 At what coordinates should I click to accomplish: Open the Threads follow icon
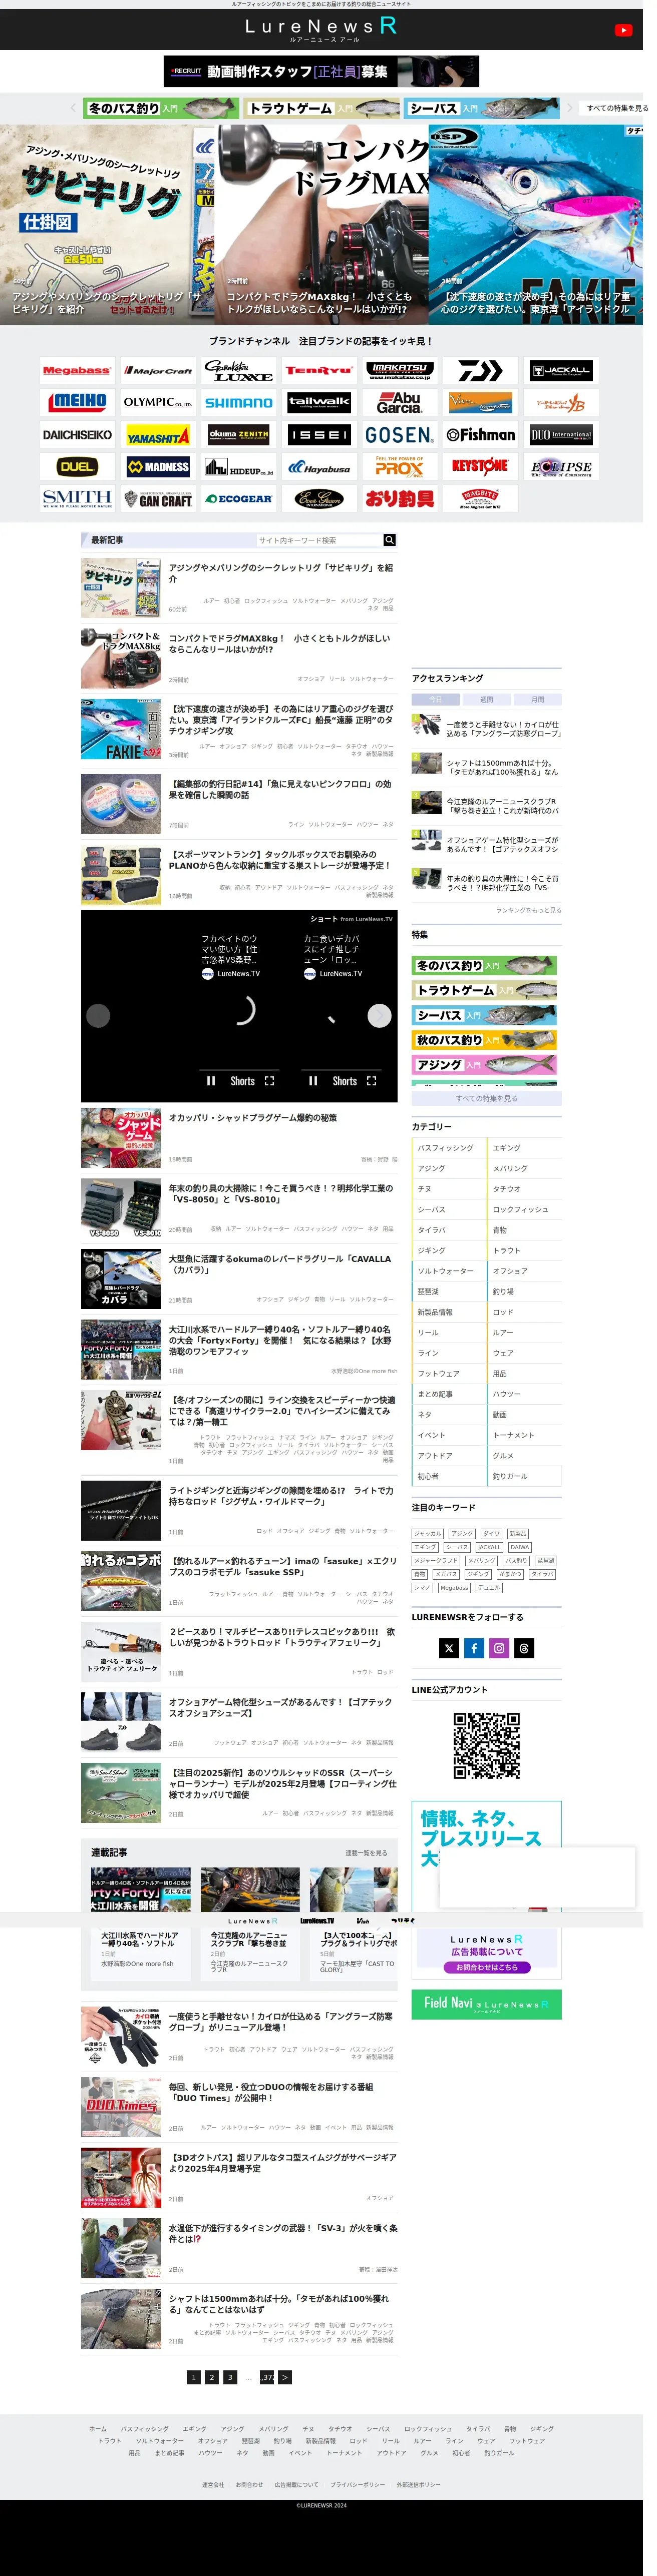(524, 1648)
